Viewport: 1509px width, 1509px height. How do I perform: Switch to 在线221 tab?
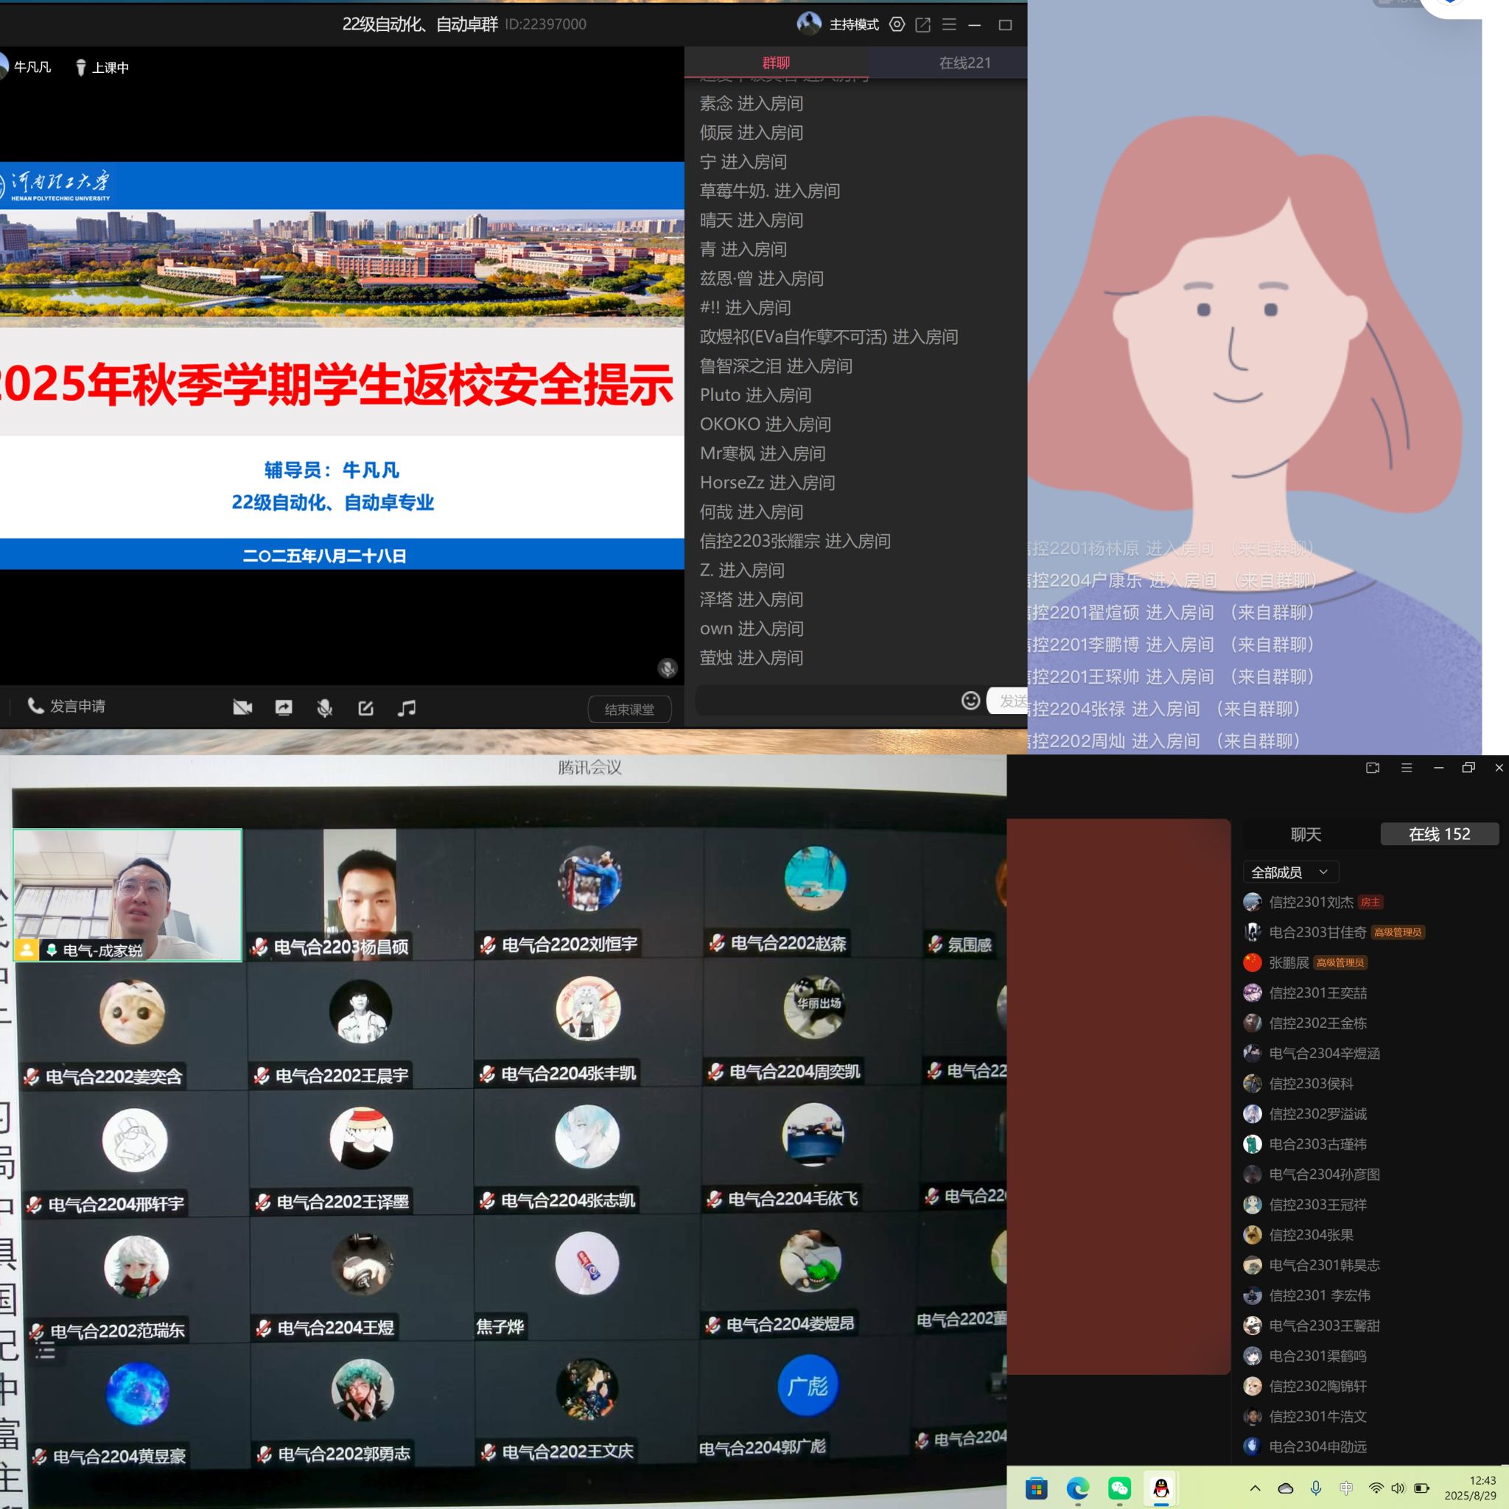click(964, 63)
